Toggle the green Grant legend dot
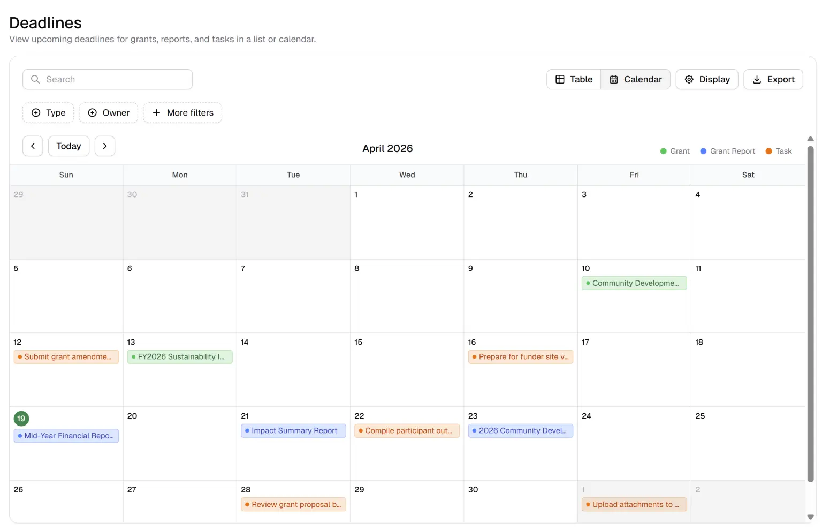Image resolution: width=822 pixels, height=531 pixels. [664, 151]
